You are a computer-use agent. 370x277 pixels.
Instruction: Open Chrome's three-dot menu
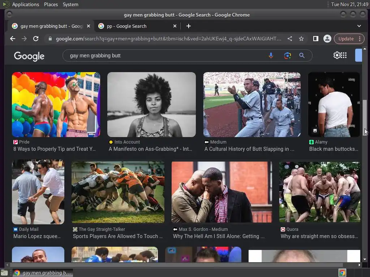click(360, 39)
